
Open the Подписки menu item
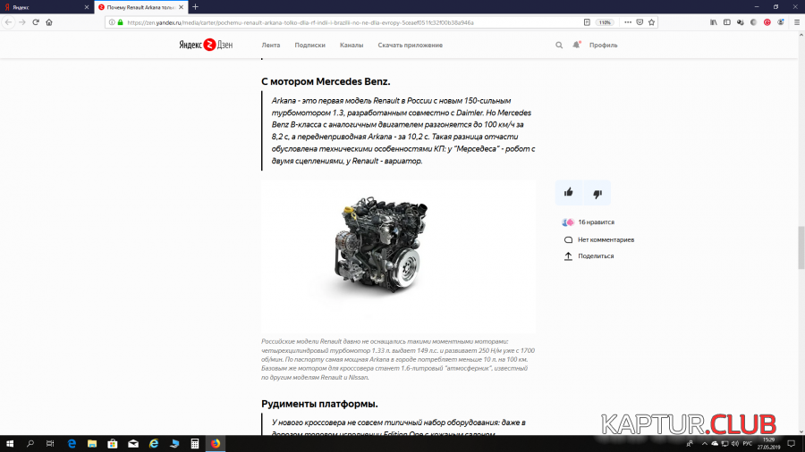(x=309, y=45)
